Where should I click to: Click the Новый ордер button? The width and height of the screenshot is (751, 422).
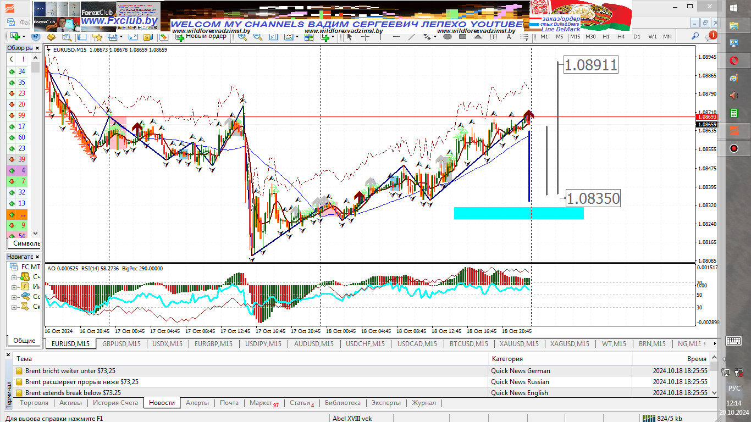tap(201, 36)
